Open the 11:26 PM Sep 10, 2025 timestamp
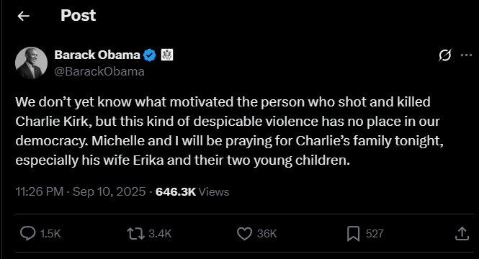This screenshot has height=259, width=479. pos(81,191)
